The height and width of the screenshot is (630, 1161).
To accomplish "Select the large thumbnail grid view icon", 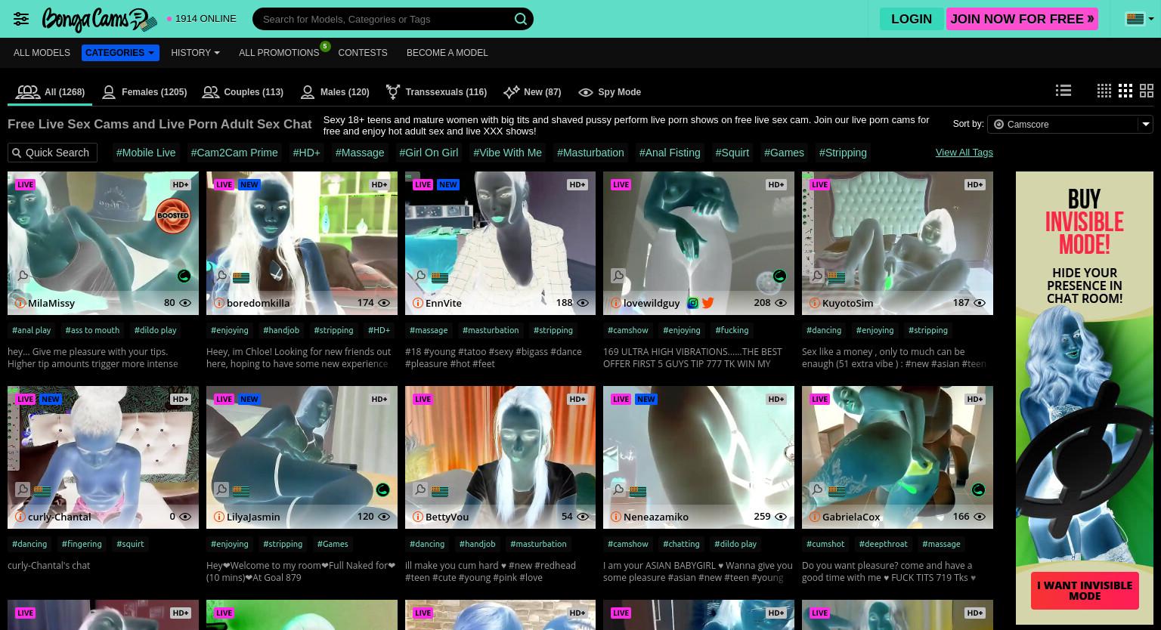I will coord(1147,91).
